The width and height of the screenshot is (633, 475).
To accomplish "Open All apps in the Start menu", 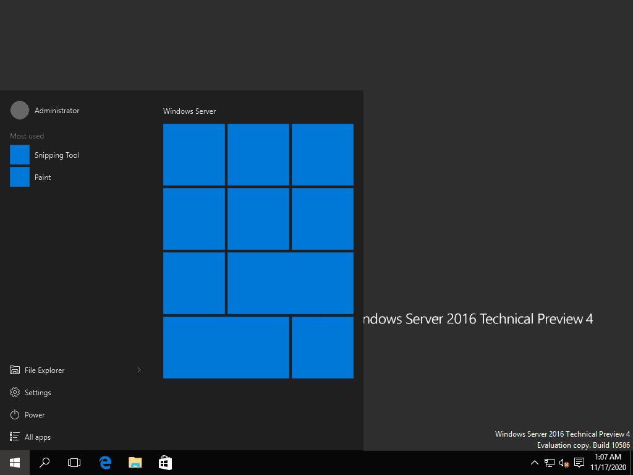I will pyautogui.click(x=36, y=437).
